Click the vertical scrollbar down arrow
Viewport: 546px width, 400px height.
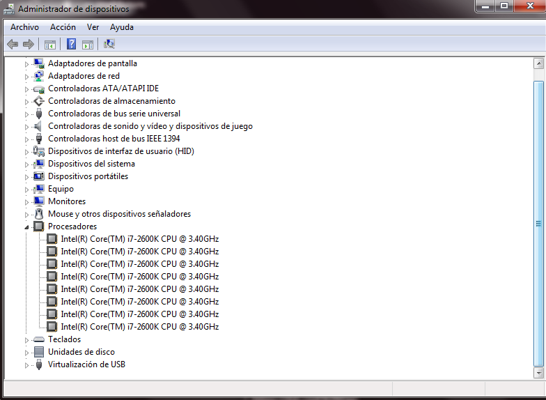539,374
